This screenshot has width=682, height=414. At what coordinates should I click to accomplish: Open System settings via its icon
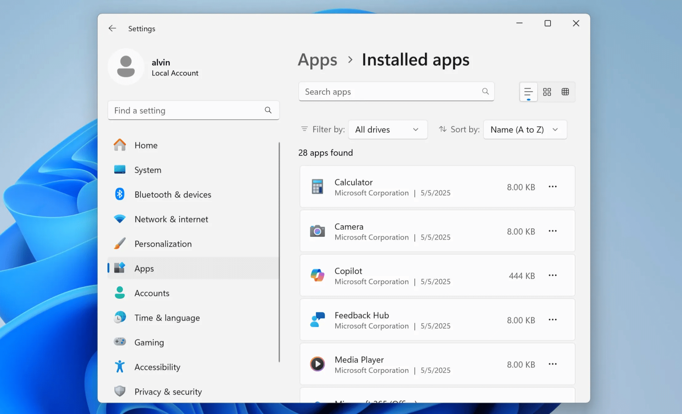coord(120,170)
